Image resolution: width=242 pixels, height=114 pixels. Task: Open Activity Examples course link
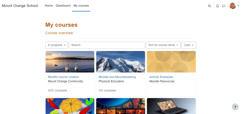pos(161,77)
